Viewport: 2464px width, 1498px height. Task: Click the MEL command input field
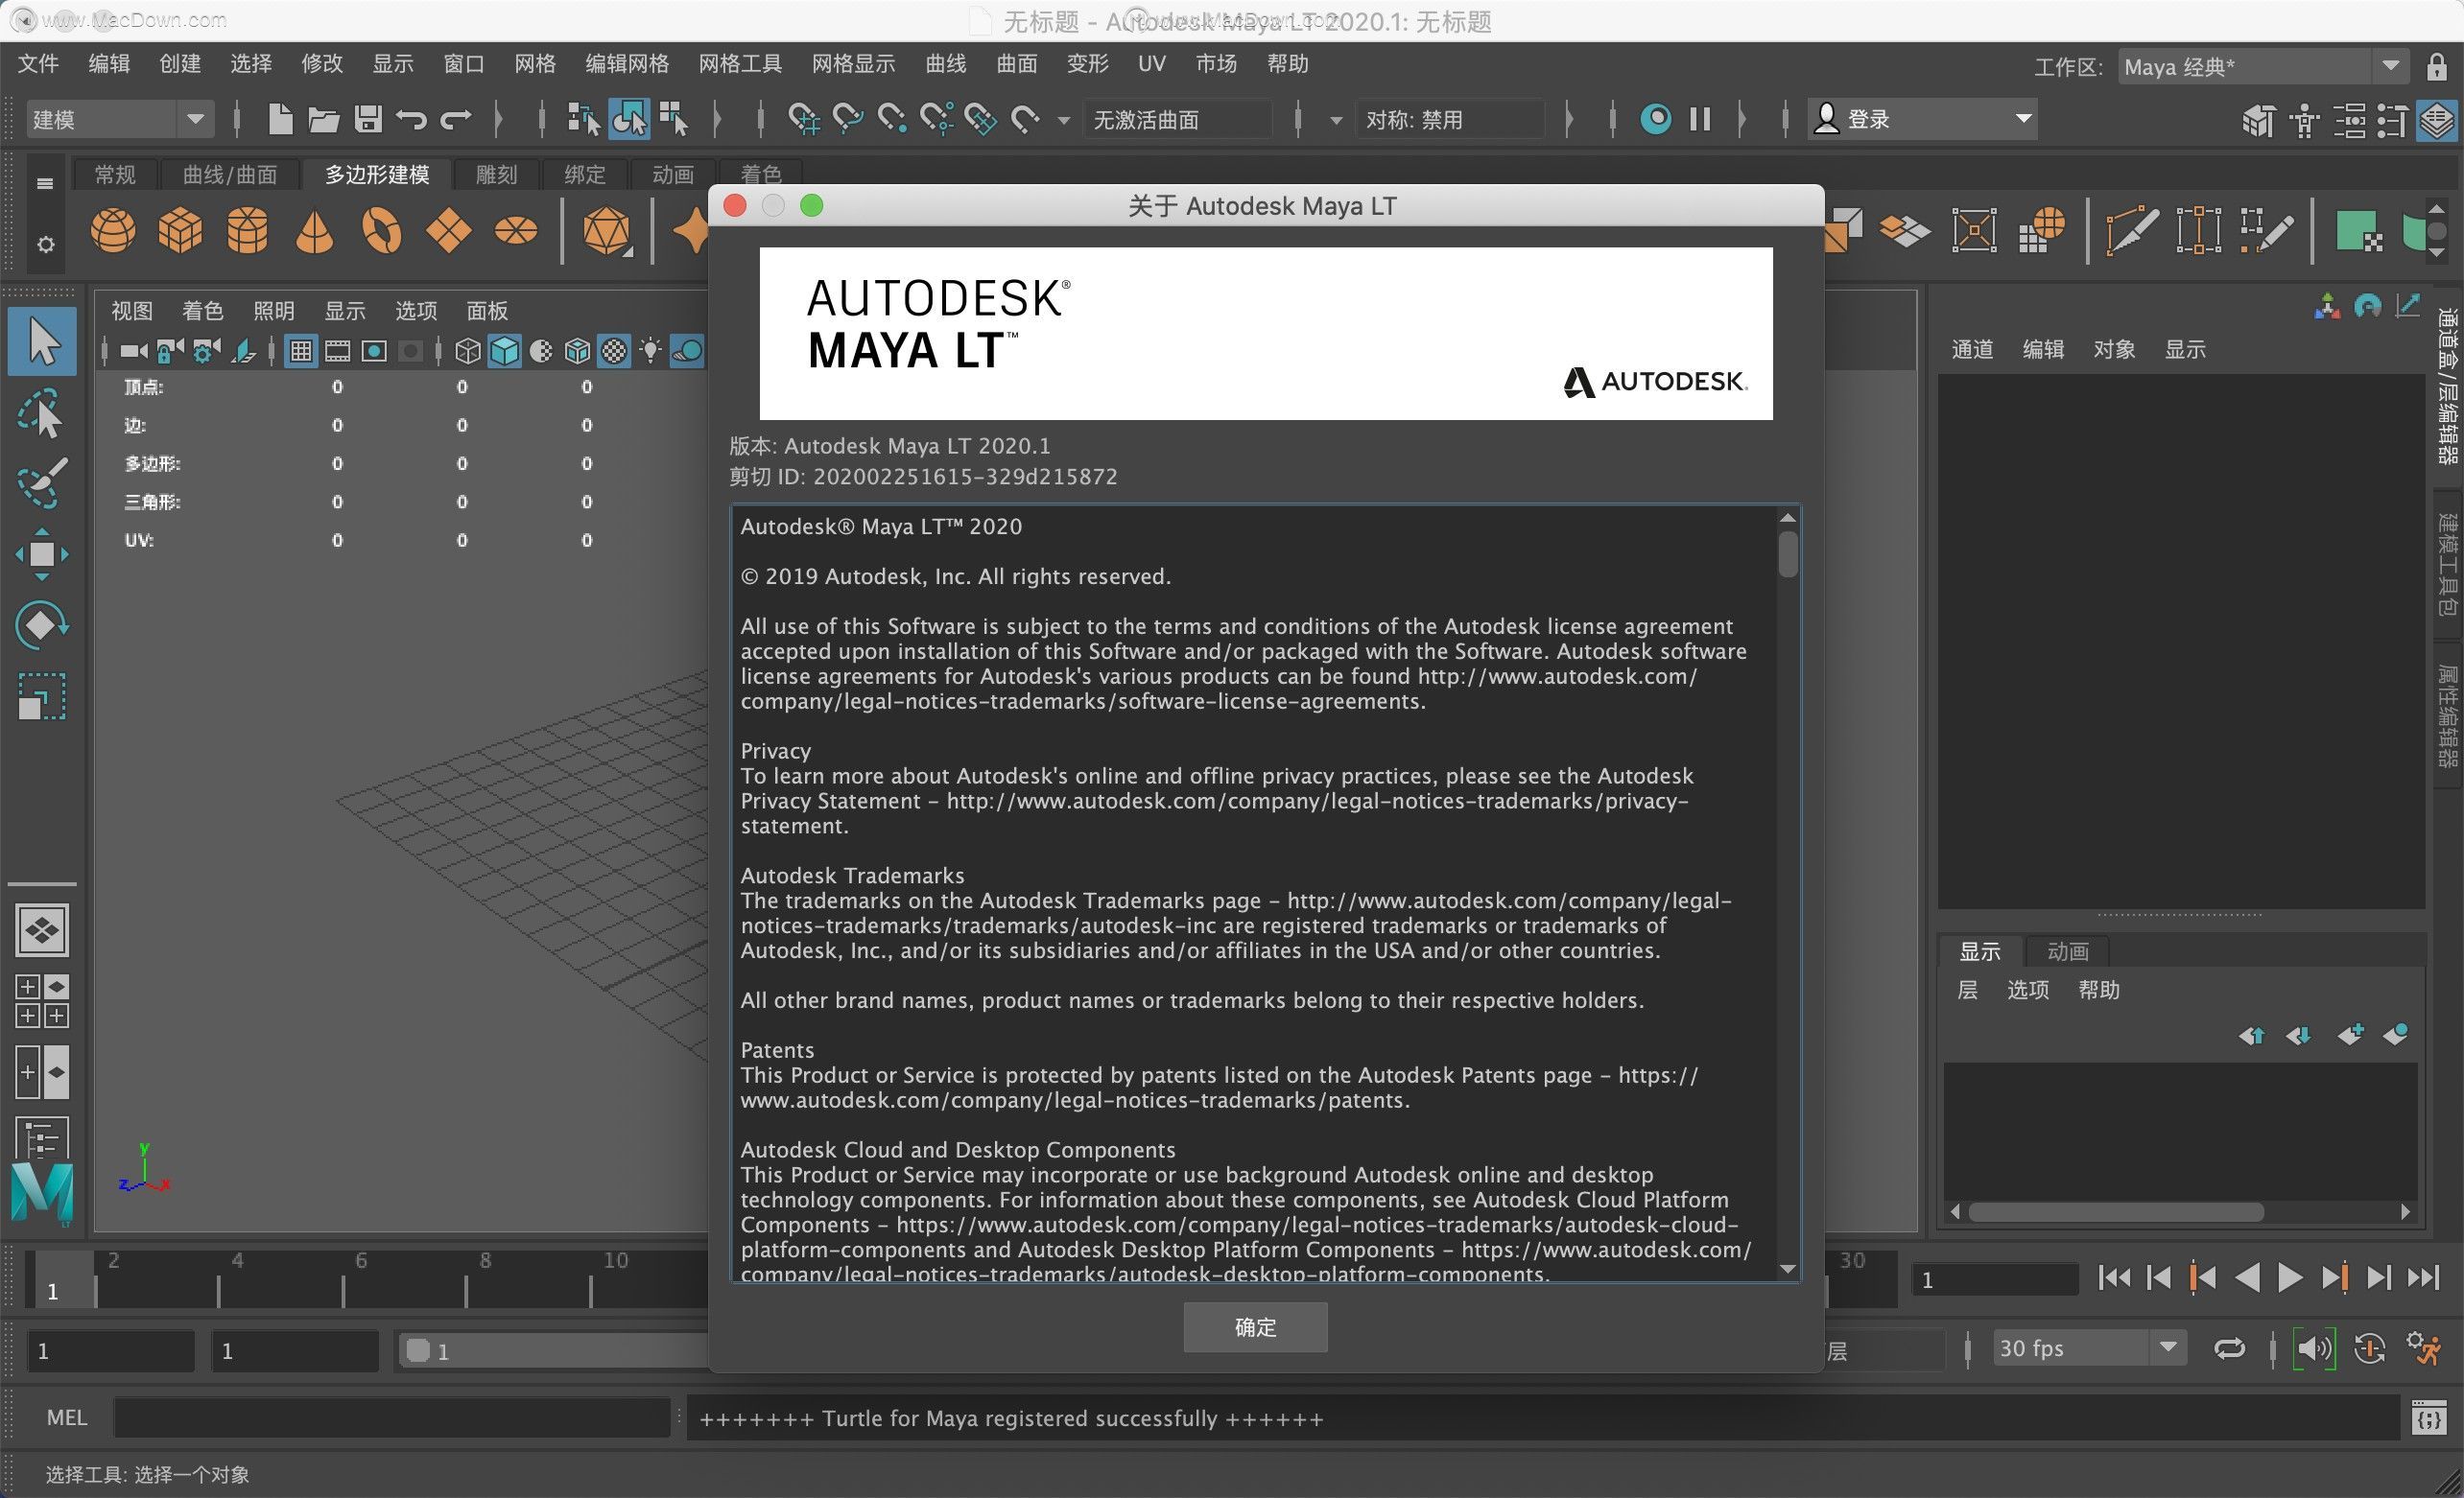pos(391,1417)
